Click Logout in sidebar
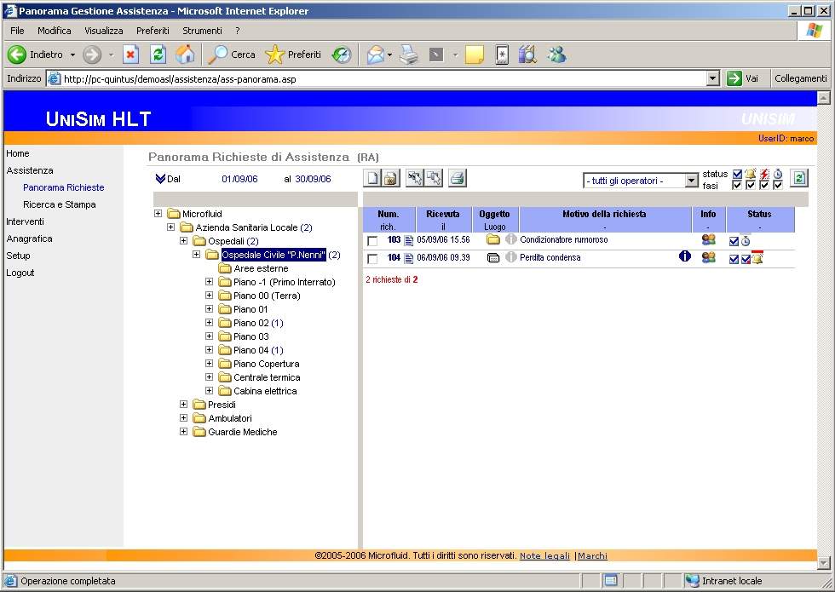 [x=20, y=273]
